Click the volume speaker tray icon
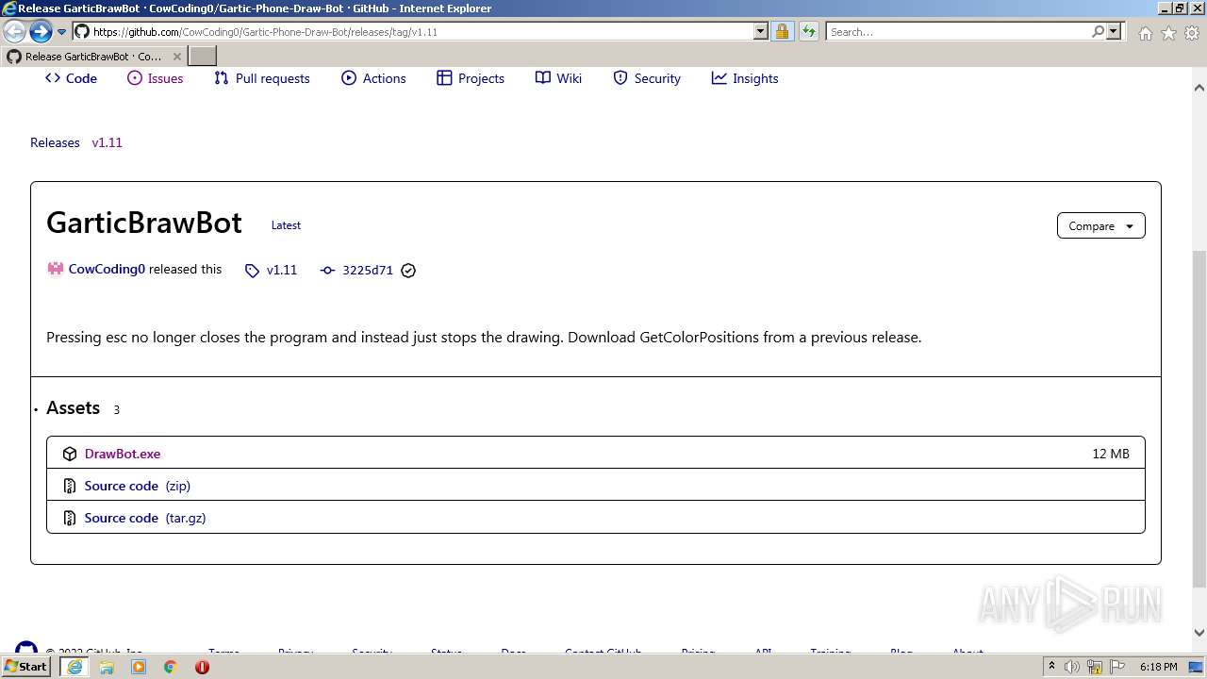1207x679 pixels. pos(1072,667)
